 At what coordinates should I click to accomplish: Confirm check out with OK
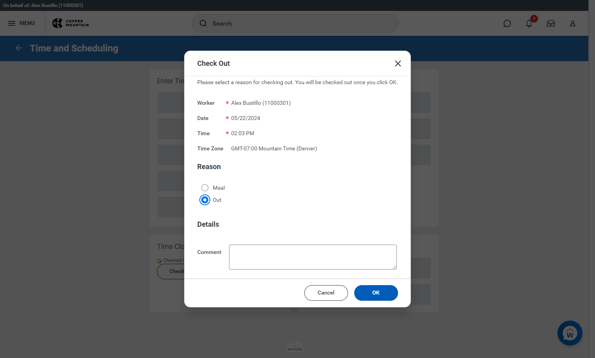coord(376,293)
